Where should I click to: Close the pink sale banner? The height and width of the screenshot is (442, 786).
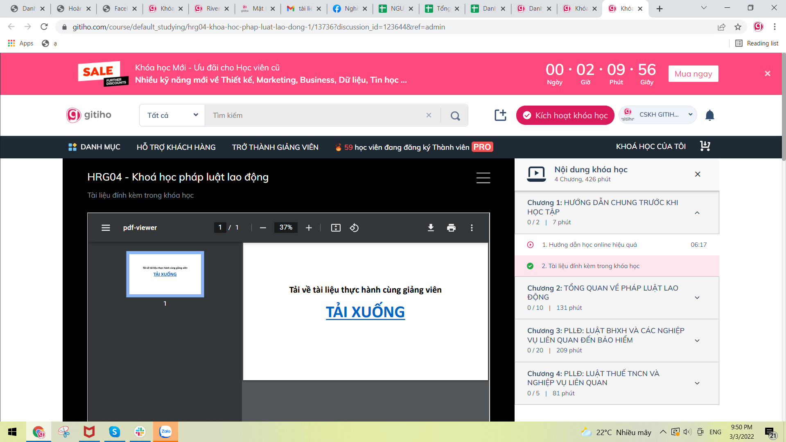(x=768, y=74)
